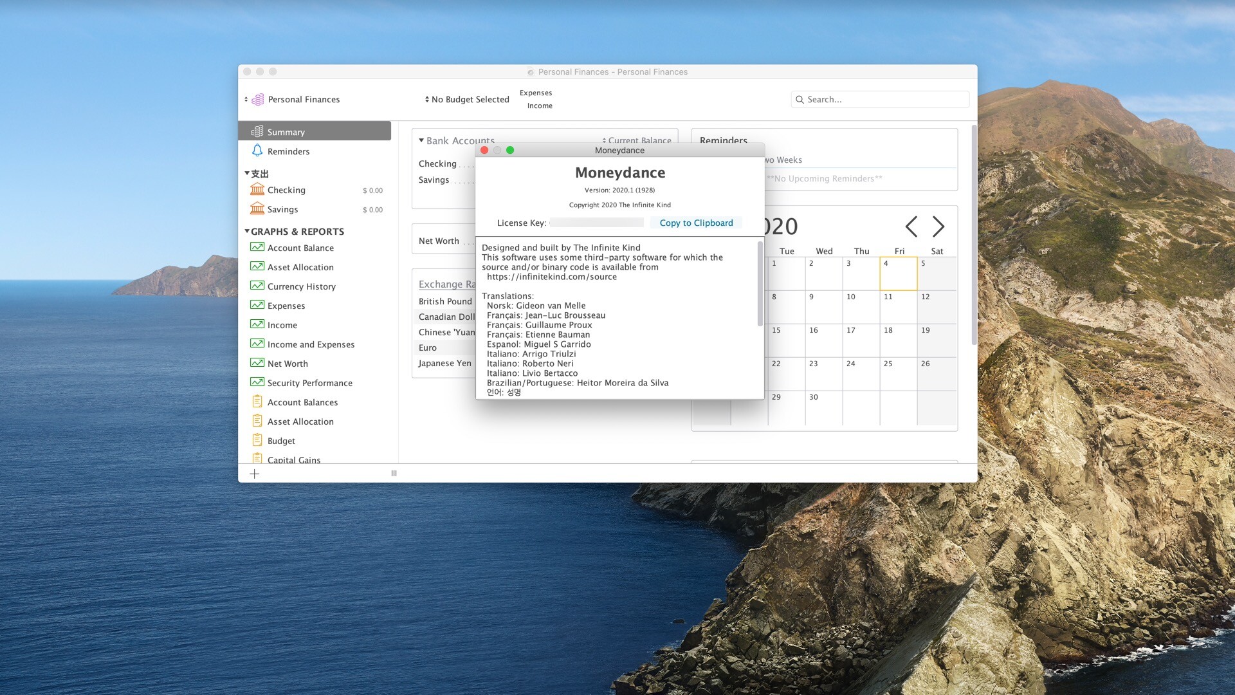
Task: Open the No Budget Selected dropdown
Action: 466,99
